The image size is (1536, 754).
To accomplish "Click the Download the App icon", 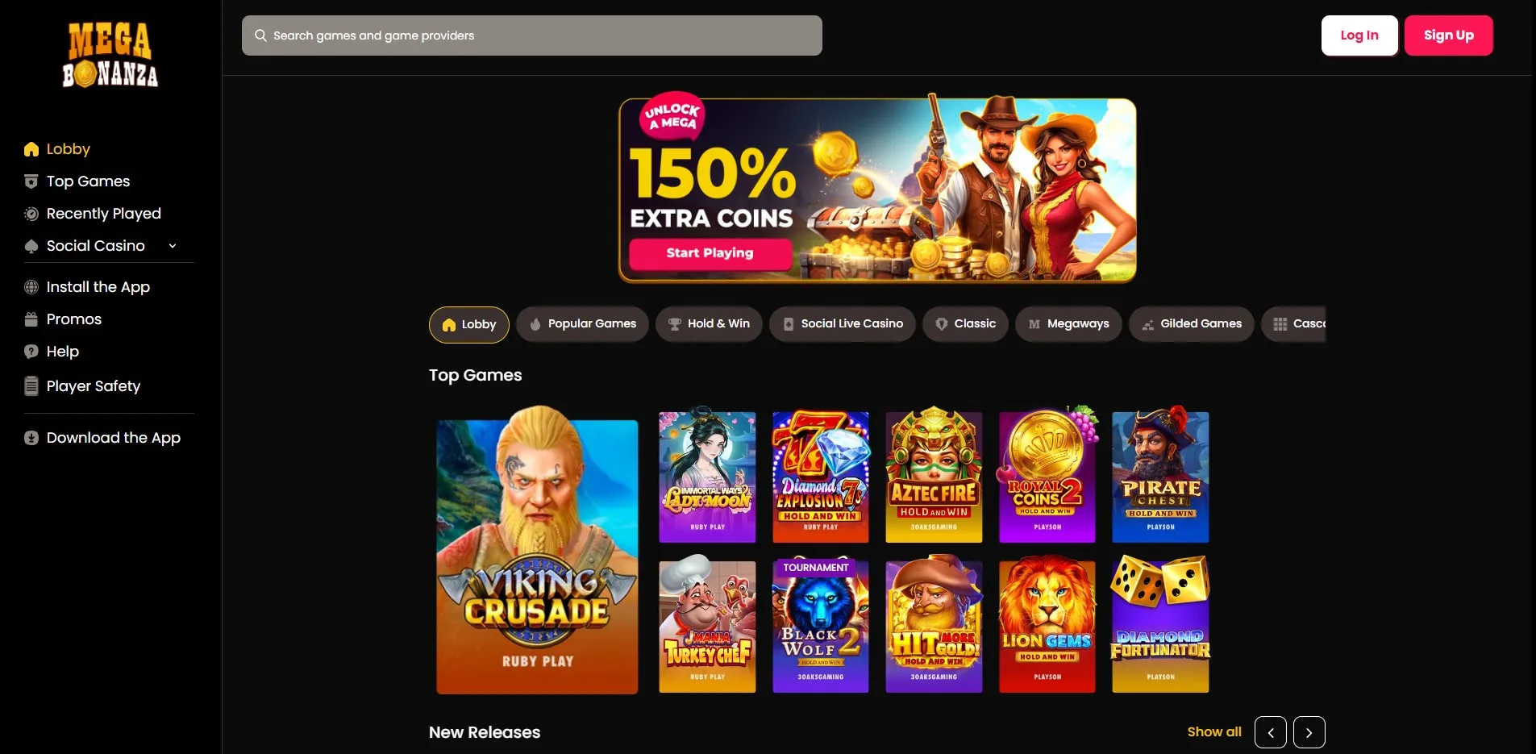I will point(31,438).
